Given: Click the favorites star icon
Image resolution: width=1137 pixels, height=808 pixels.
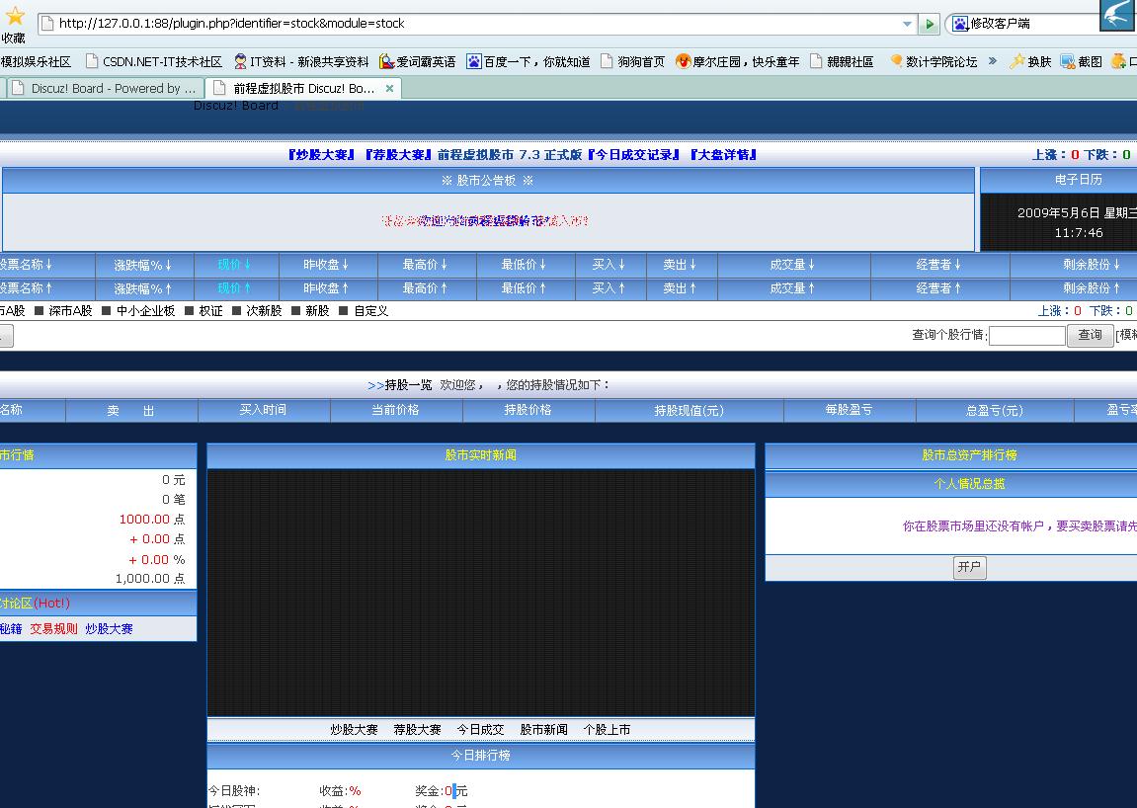Looking at the screenshot, I should (x=15, y=17).
